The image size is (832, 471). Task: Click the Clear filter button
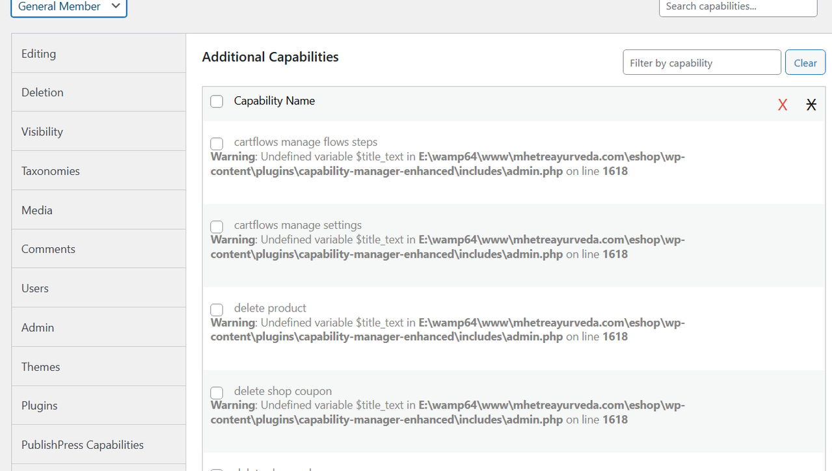pos(805,62)
